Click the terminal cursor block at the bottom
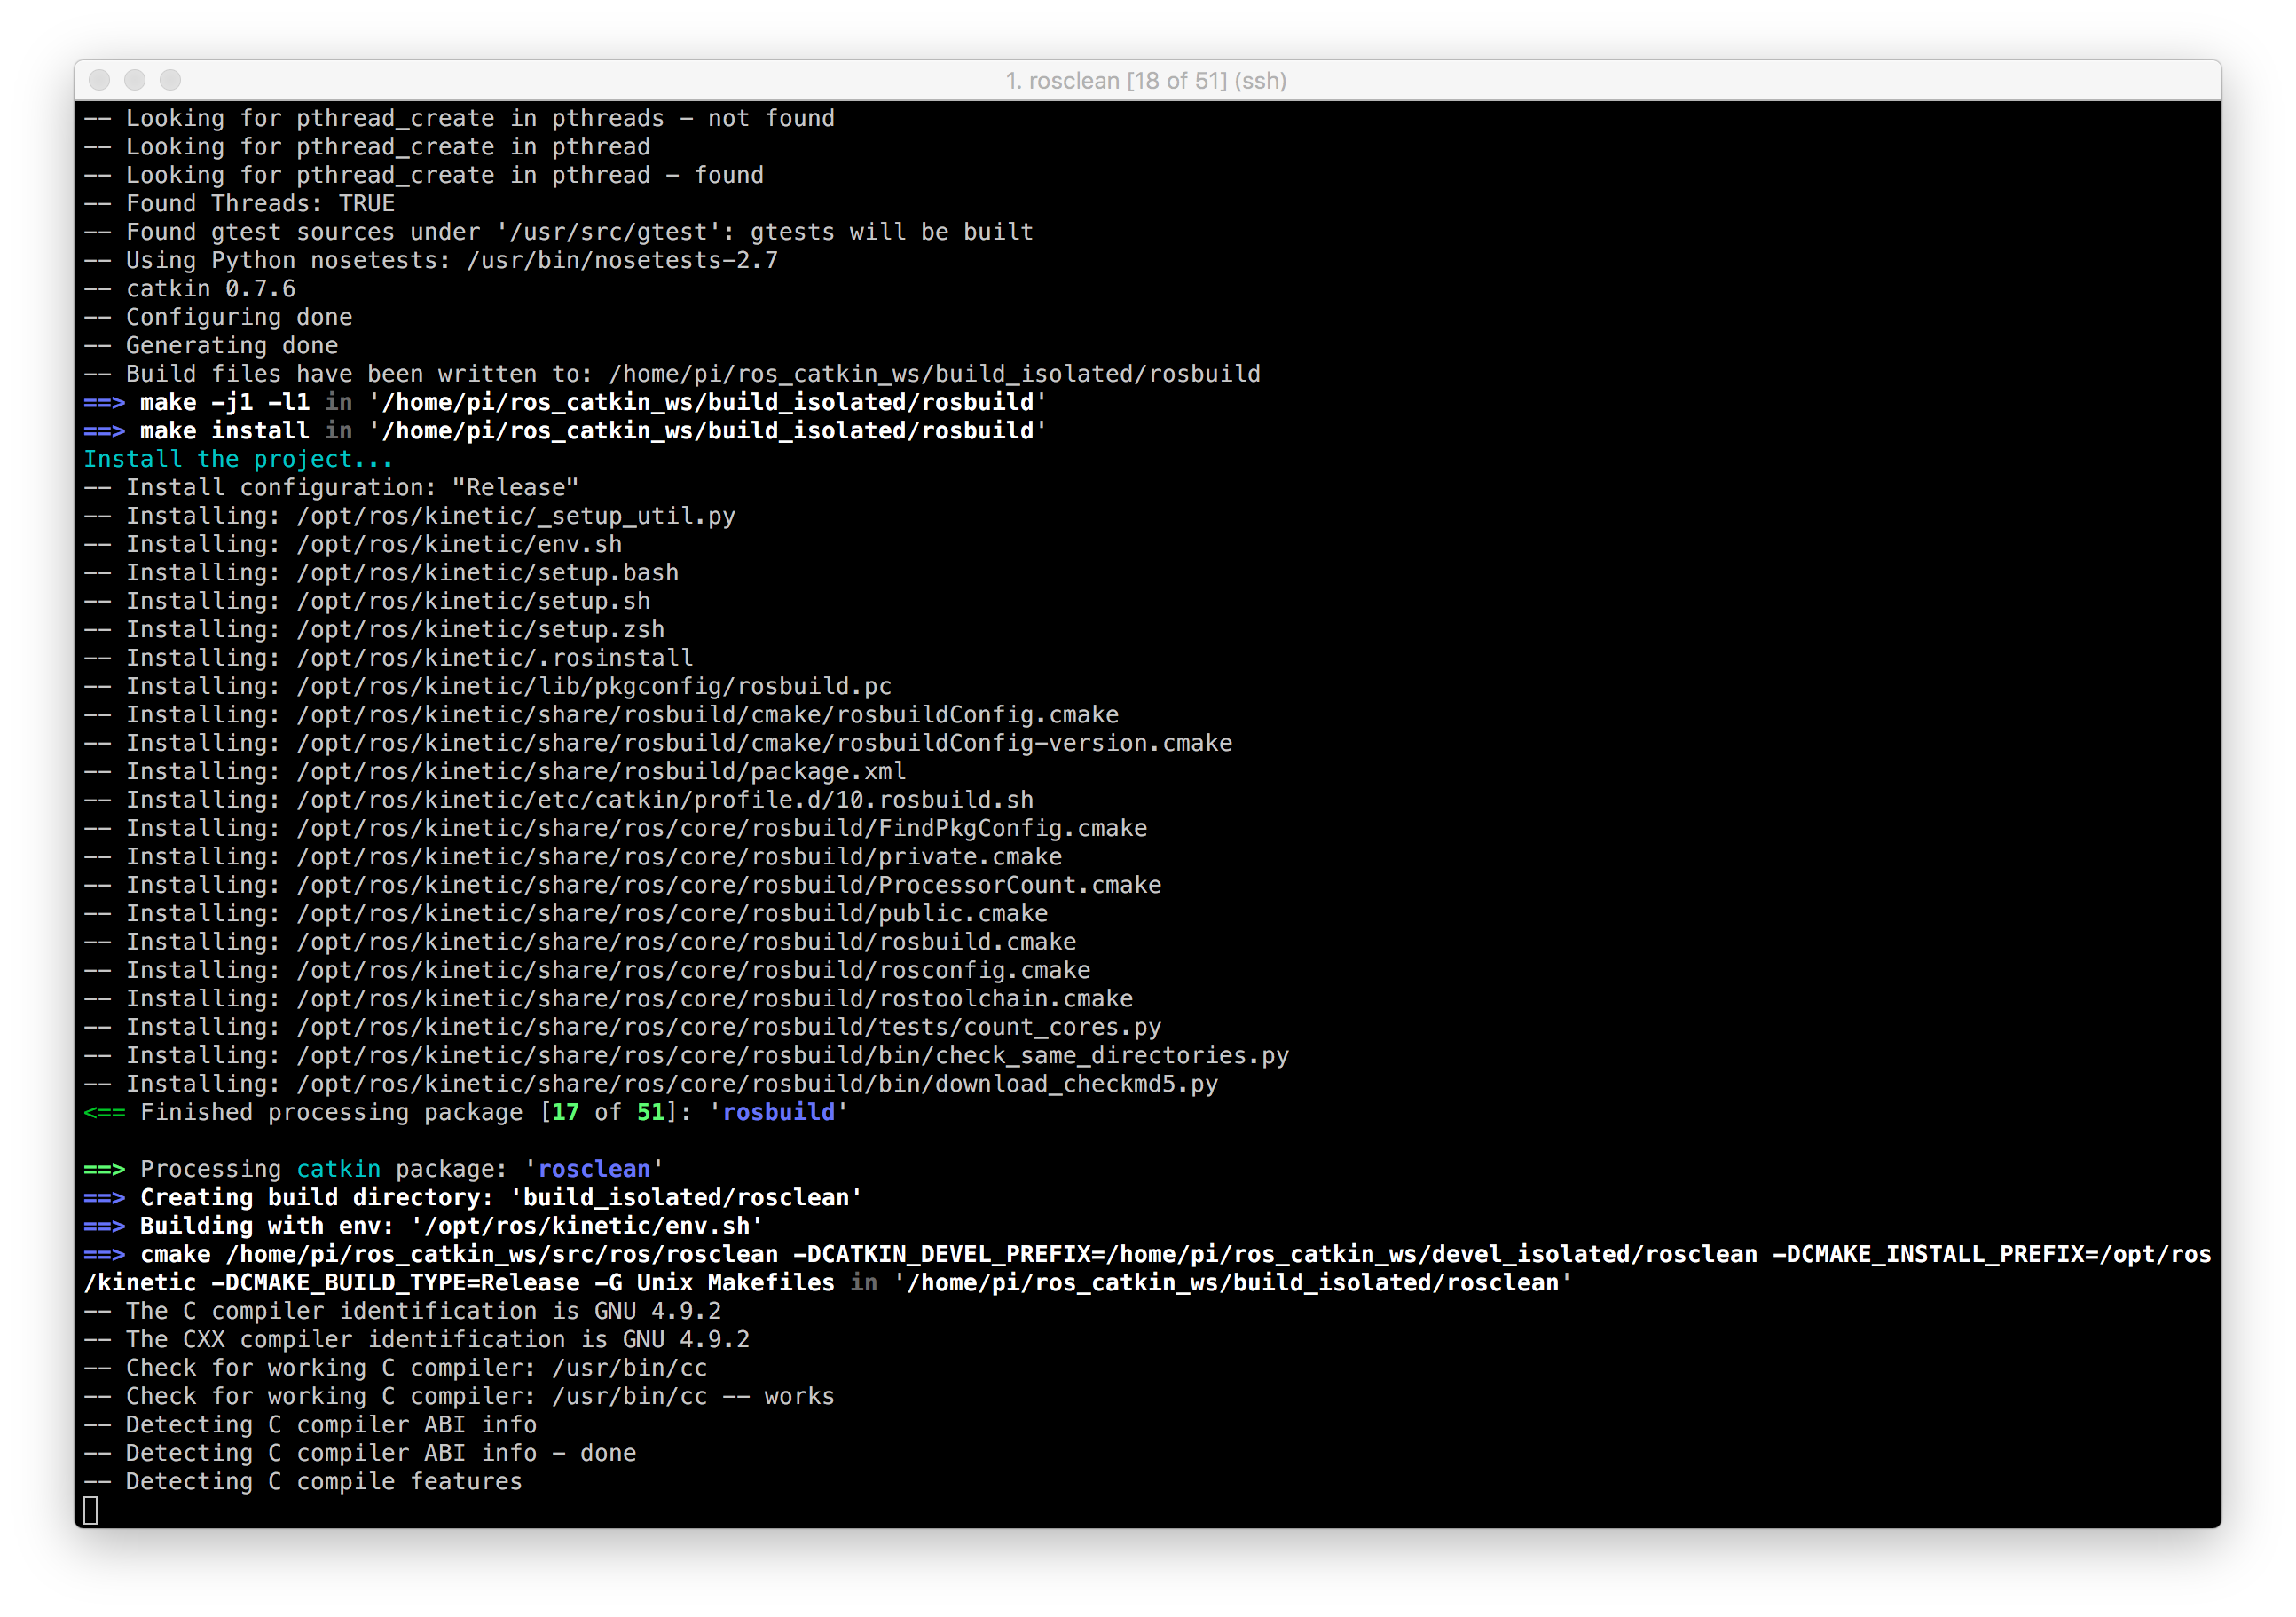The height and width of the screenshot is (1617, 2296). click(91, 1510)
